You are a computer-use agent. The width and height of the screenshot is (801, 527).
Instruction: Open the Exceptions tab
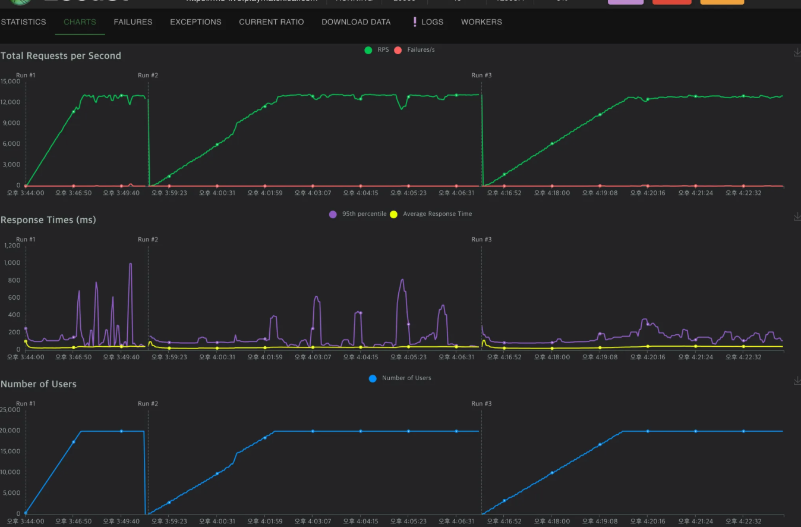point(195,22)
